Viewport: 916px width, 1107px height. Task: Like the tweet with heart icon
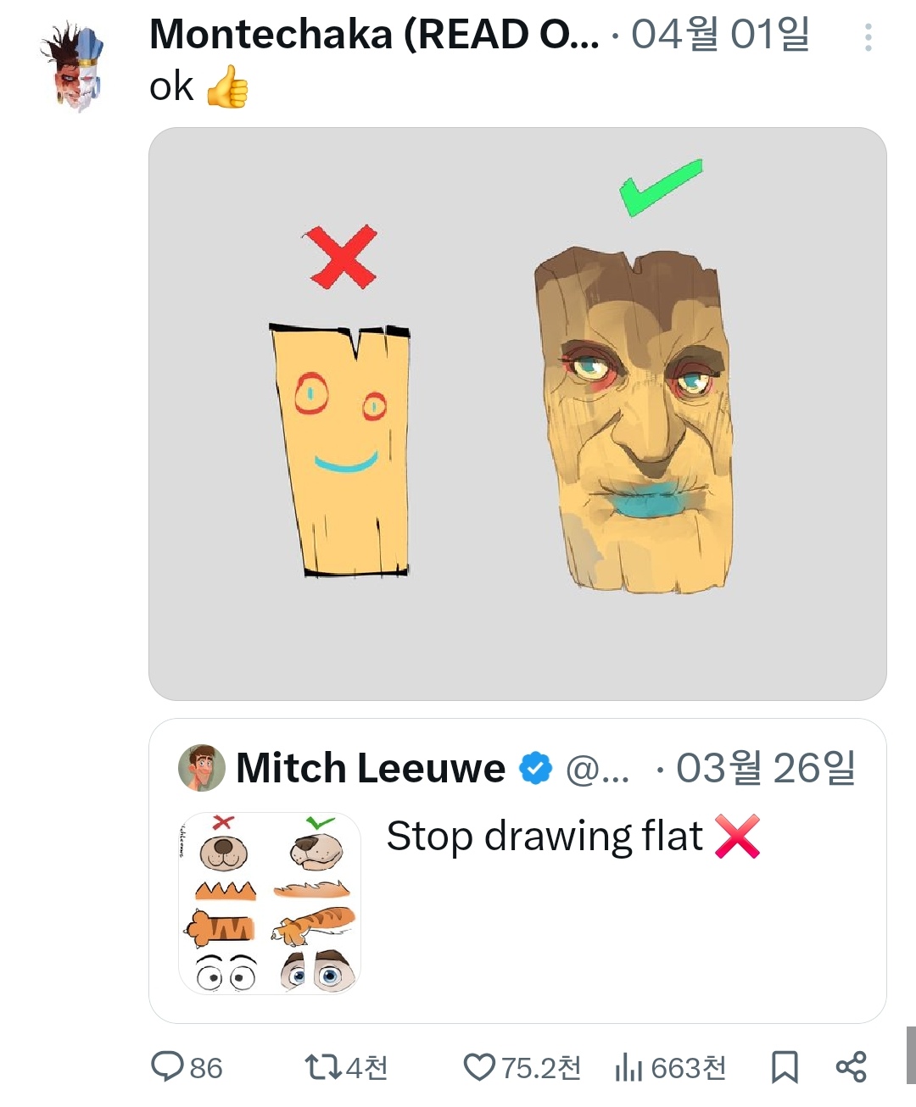point(479,1066)
